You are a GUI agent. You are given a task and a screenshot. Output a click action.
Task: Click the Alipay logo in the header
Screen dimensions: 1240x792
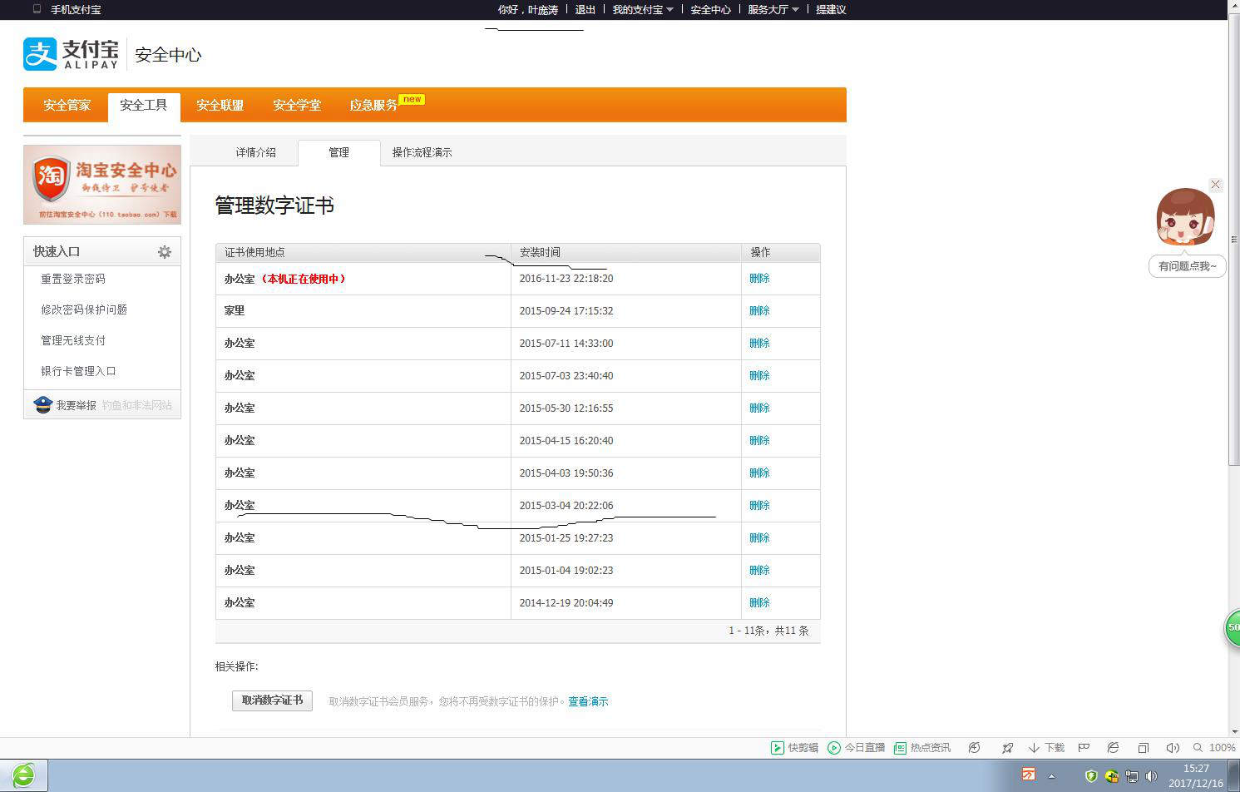coord(72,55)
